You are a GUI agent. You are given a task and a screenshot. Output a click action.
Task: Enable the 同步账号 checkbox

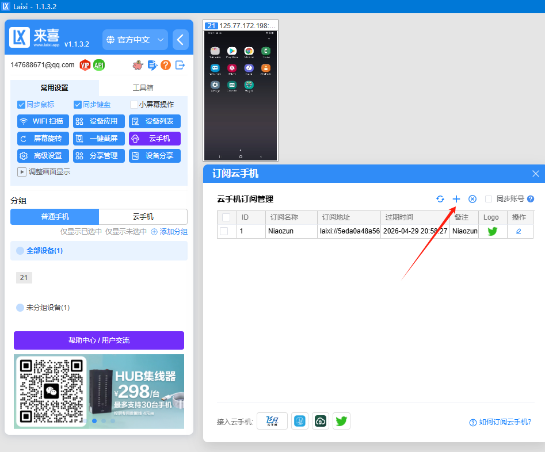click(x=489, y=199)
